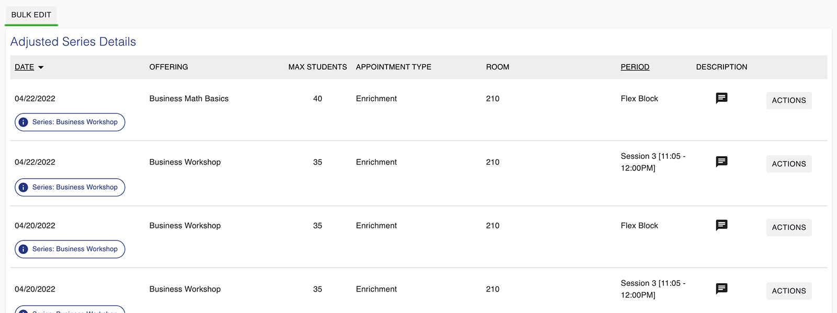Open ACTIONS for 04/20/2022 Flex Block row
Viewport: 837px width, 313px height.
pyautogui.click(x=789, y=227)
